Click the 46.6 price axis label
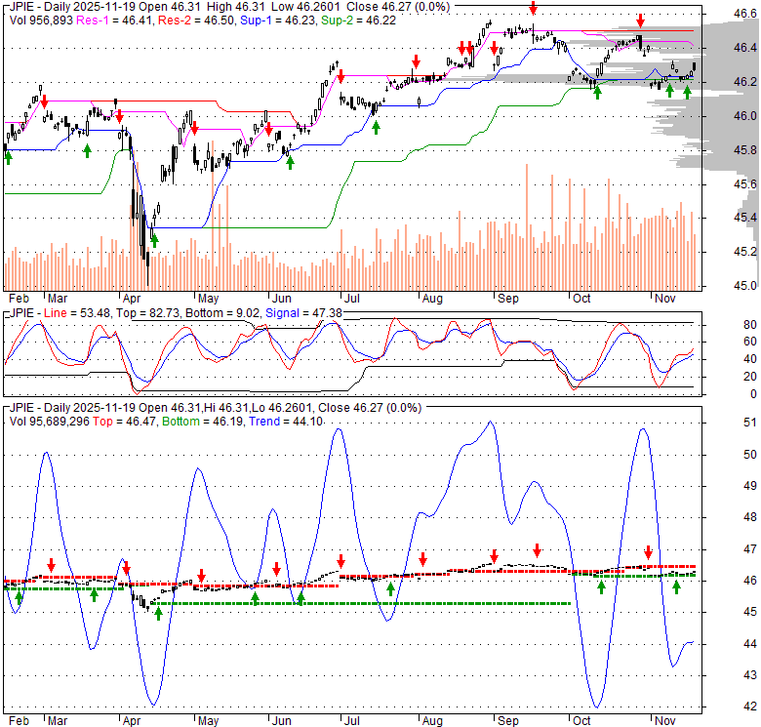 click(x=745, y=14)
